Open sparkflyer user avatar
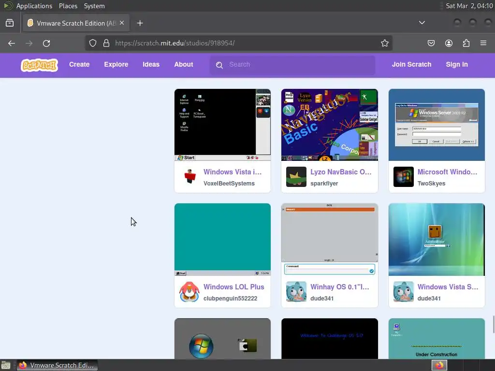 (x=296, y=177)
